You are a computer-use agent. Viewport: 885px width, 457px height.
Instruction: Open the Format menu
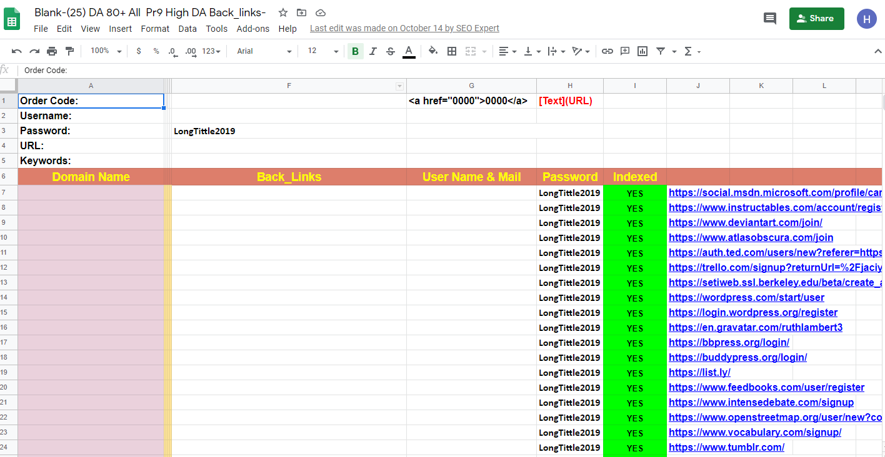[x=154, y=28]
